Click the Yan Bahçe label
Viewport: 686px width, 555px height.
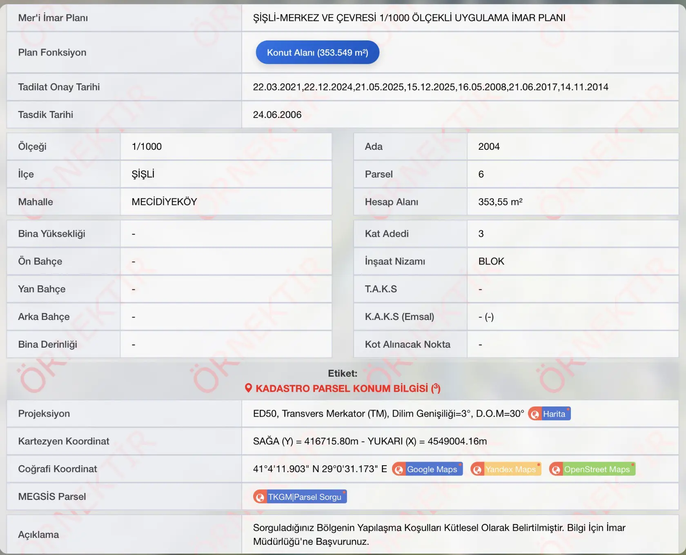click(x=42, y=289)
